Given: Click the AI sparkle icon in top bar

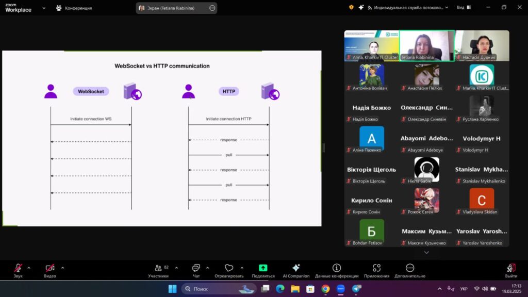Looking at the screenshot, I should pyautogui.click(x=361, y=7).
